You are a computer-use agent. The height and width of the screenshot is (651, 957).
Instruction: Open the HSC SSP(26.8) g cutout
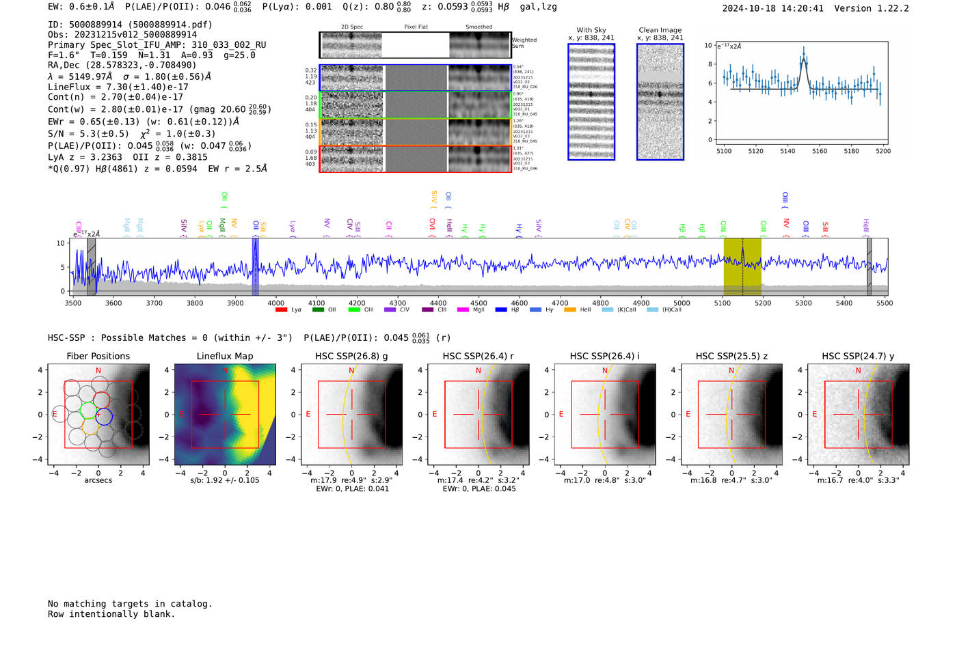(x=351, y=414)
